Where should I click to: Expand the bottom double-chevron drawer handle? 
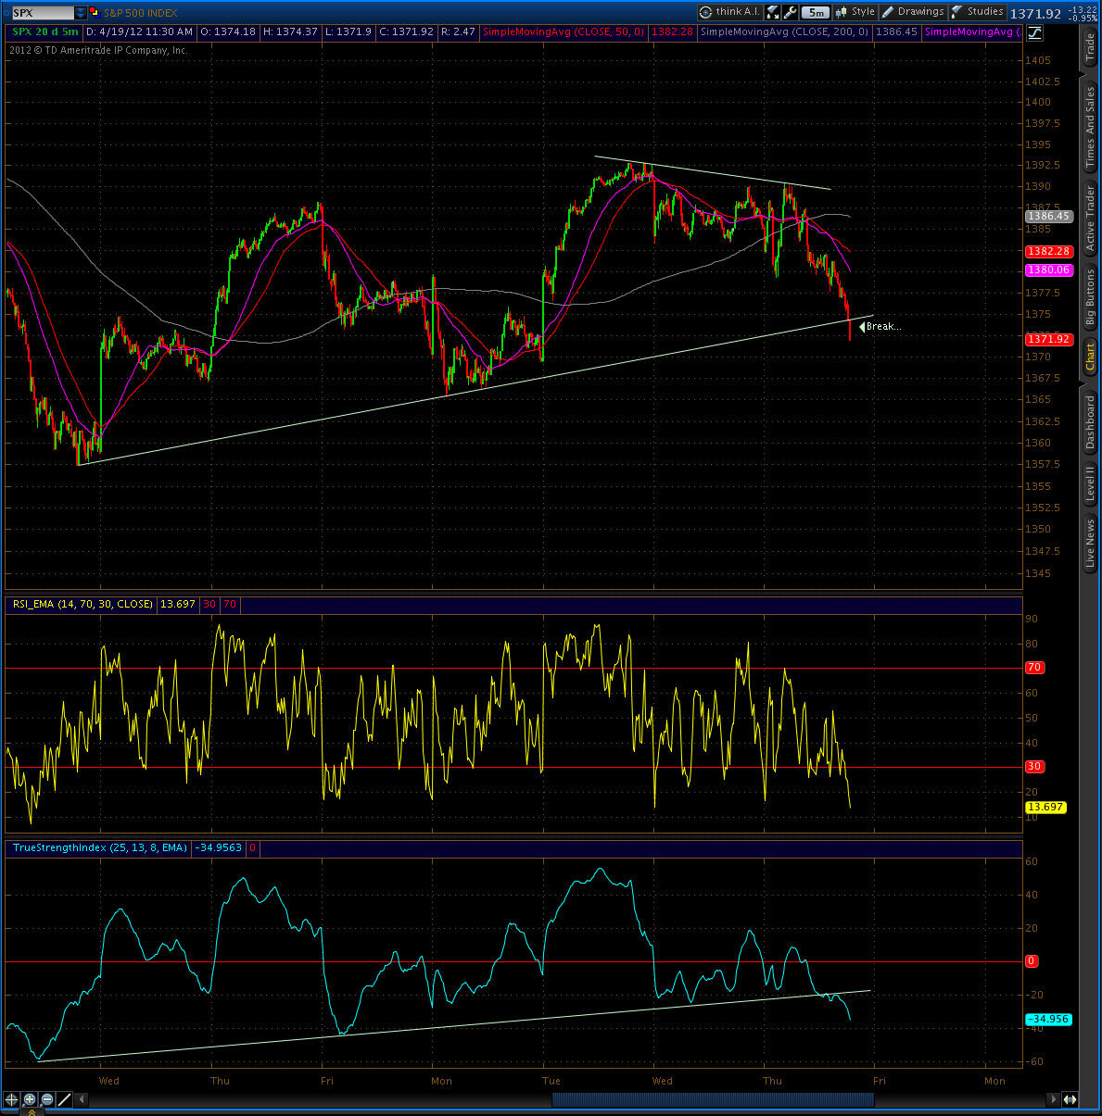tap(32, 1112)
